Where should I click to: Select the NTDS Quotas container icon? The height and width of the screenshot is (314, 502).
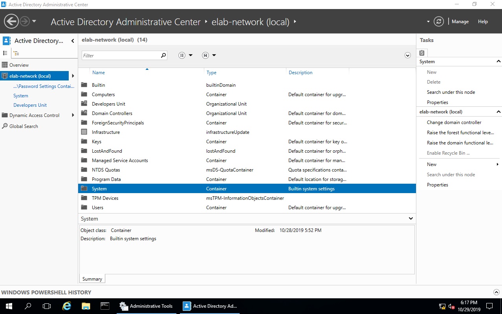coord(84,170)
